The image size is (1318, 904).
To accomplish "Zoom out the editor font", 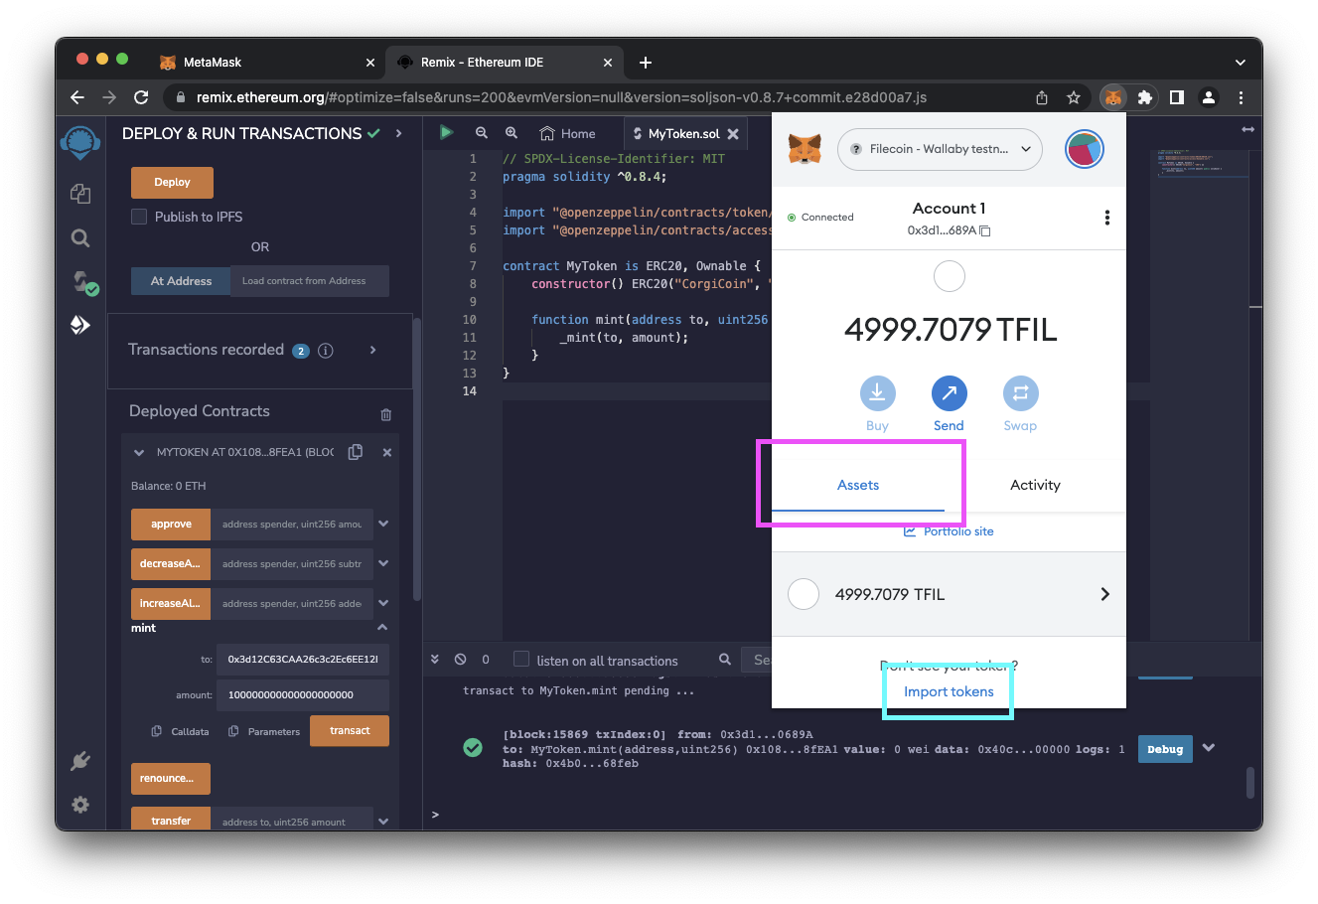I will (x=482, y=132).
